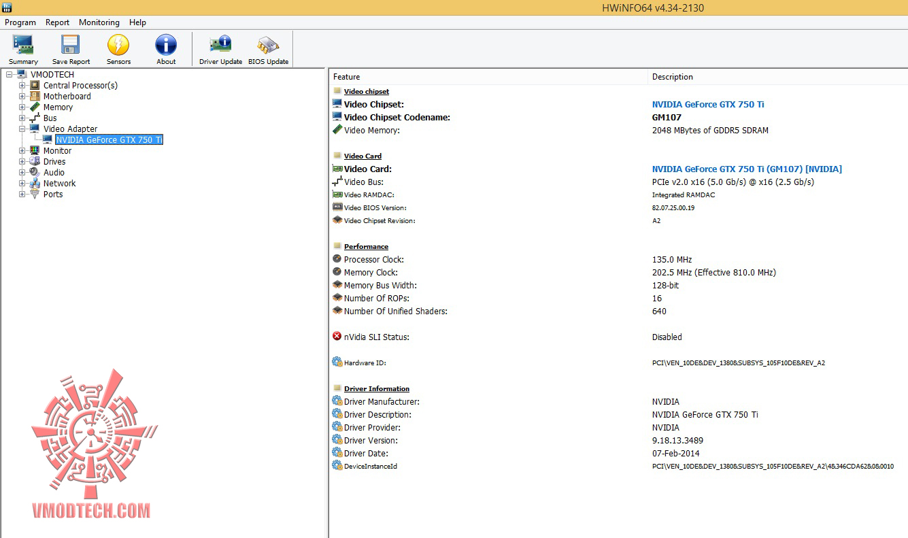908x538 pixels.
Task: Click the Hardware ID row label
Action: pos(365,363)
